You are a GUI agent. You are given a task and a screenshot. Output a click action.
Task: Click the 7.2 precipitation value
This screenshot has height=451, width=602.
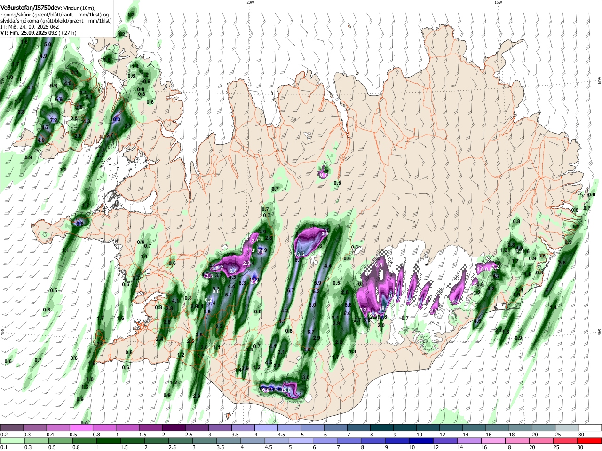pos(53,120)
